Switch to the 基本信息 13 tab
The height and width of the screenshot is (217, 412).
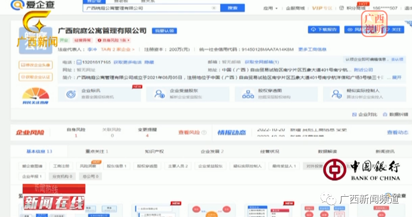coord(39,151)
